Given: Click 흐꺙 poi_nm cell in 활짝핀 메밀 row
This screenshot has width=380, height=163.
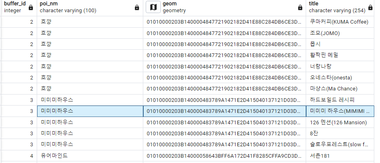Looking at the screenshot, I should pyautogui.click(x=90, y=55).
